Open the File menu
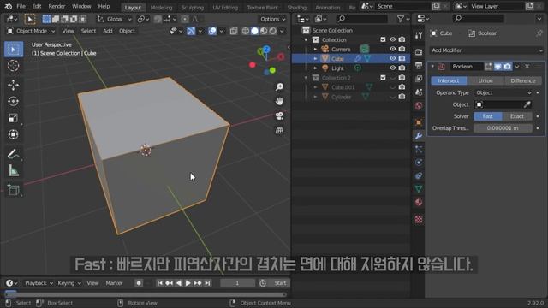Viewport: 548px width, 308px height. pyautogui.click(x=21, y=6)
